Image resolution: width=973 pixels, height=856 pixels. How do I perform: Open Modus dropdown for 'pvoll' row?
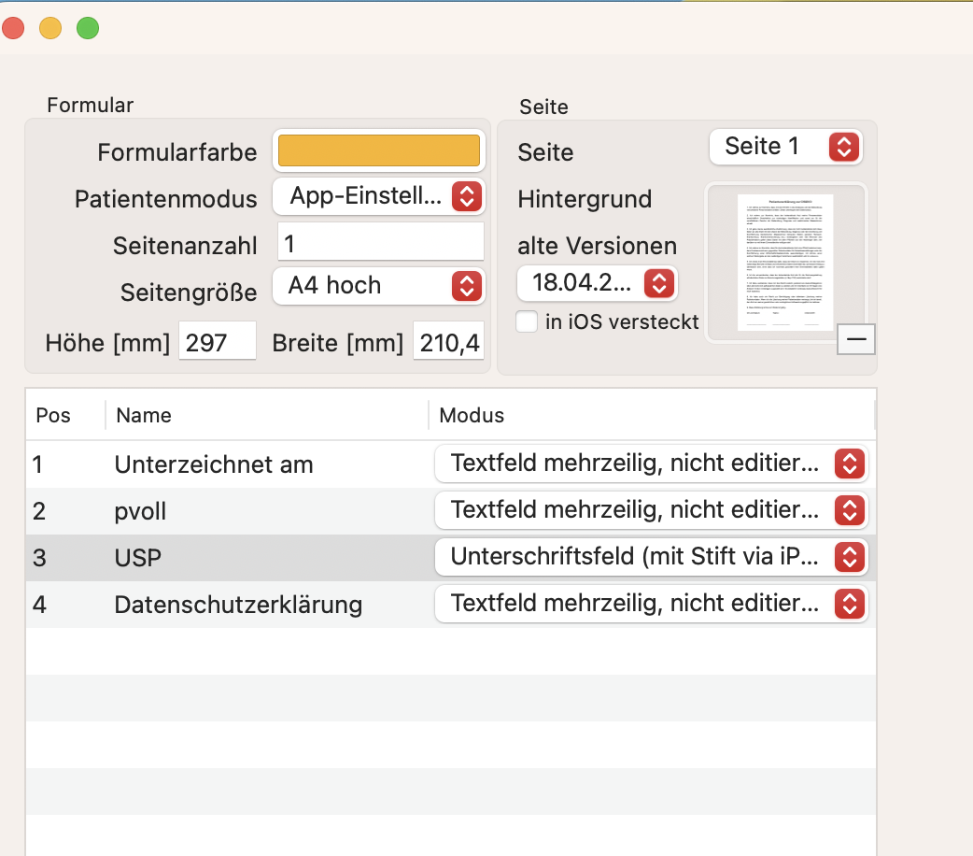[x=651, y=510]
